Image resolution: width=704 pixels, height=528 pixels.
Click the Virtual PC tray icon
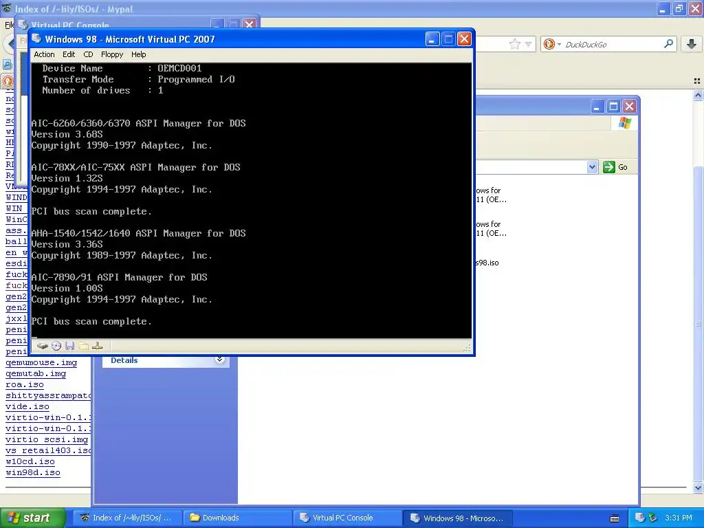coord(640,518)
